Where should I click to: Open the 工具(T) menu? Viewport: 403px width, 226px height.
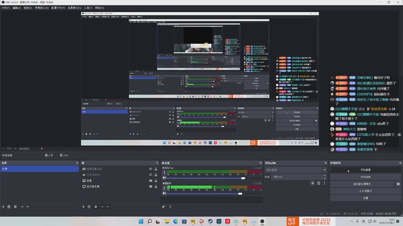click(88, 8)
